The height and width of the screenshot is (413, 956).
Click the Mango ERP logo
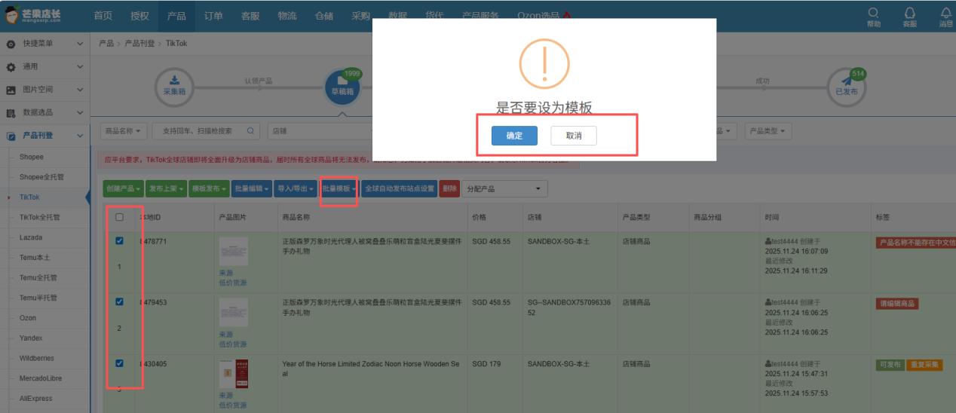(x=34, y=15)
